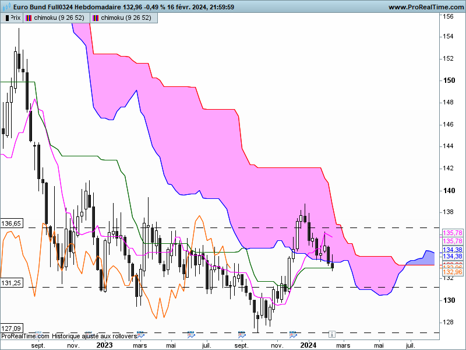Image resolution: width=466 pixels, height=350 pixels.
Task: Select the 127,09 horizontal line label
Action: click(x=11, y=328)
